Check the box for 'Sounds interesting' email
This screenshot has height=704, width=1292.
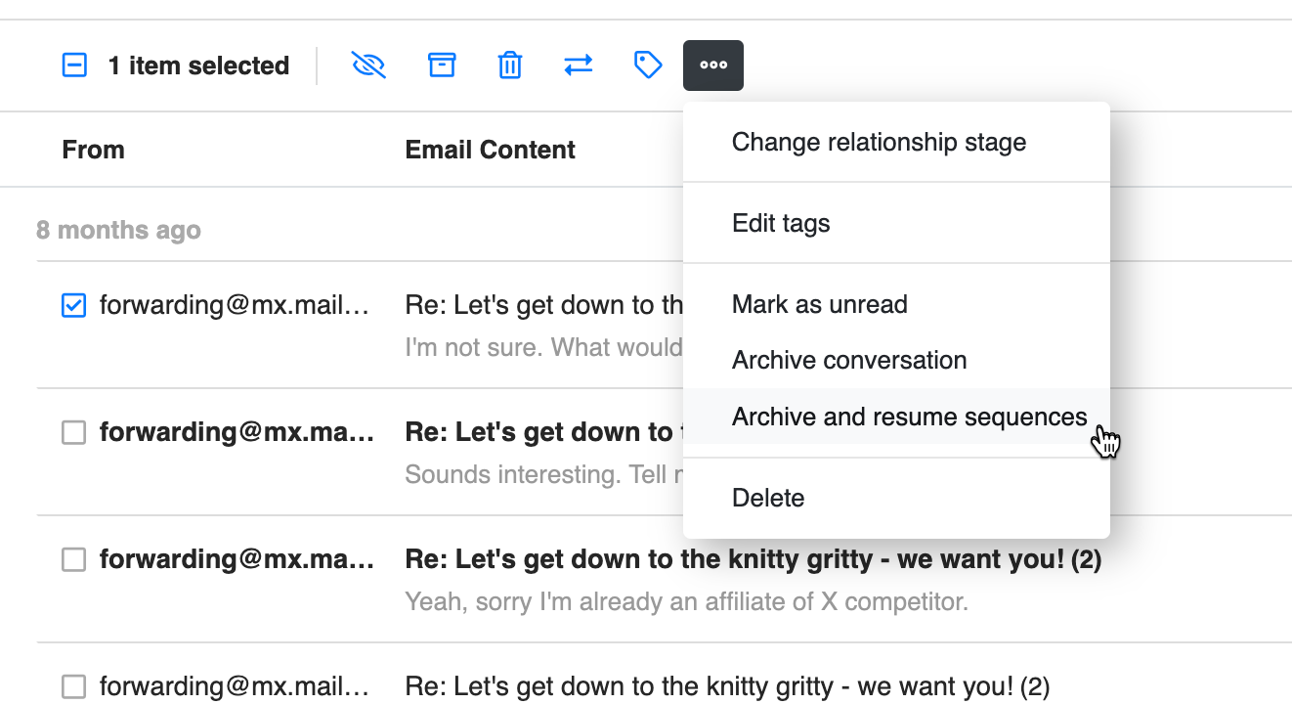pyautogui.click(x=74, y=432)
